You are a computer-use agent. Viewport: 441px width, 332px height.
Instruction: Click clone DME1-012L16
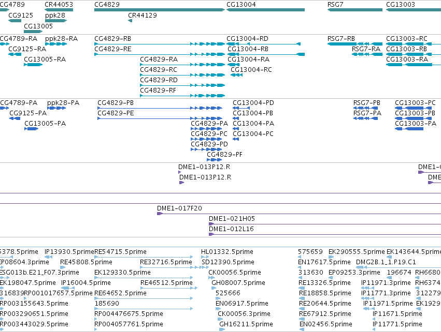(x=325, y=234)
